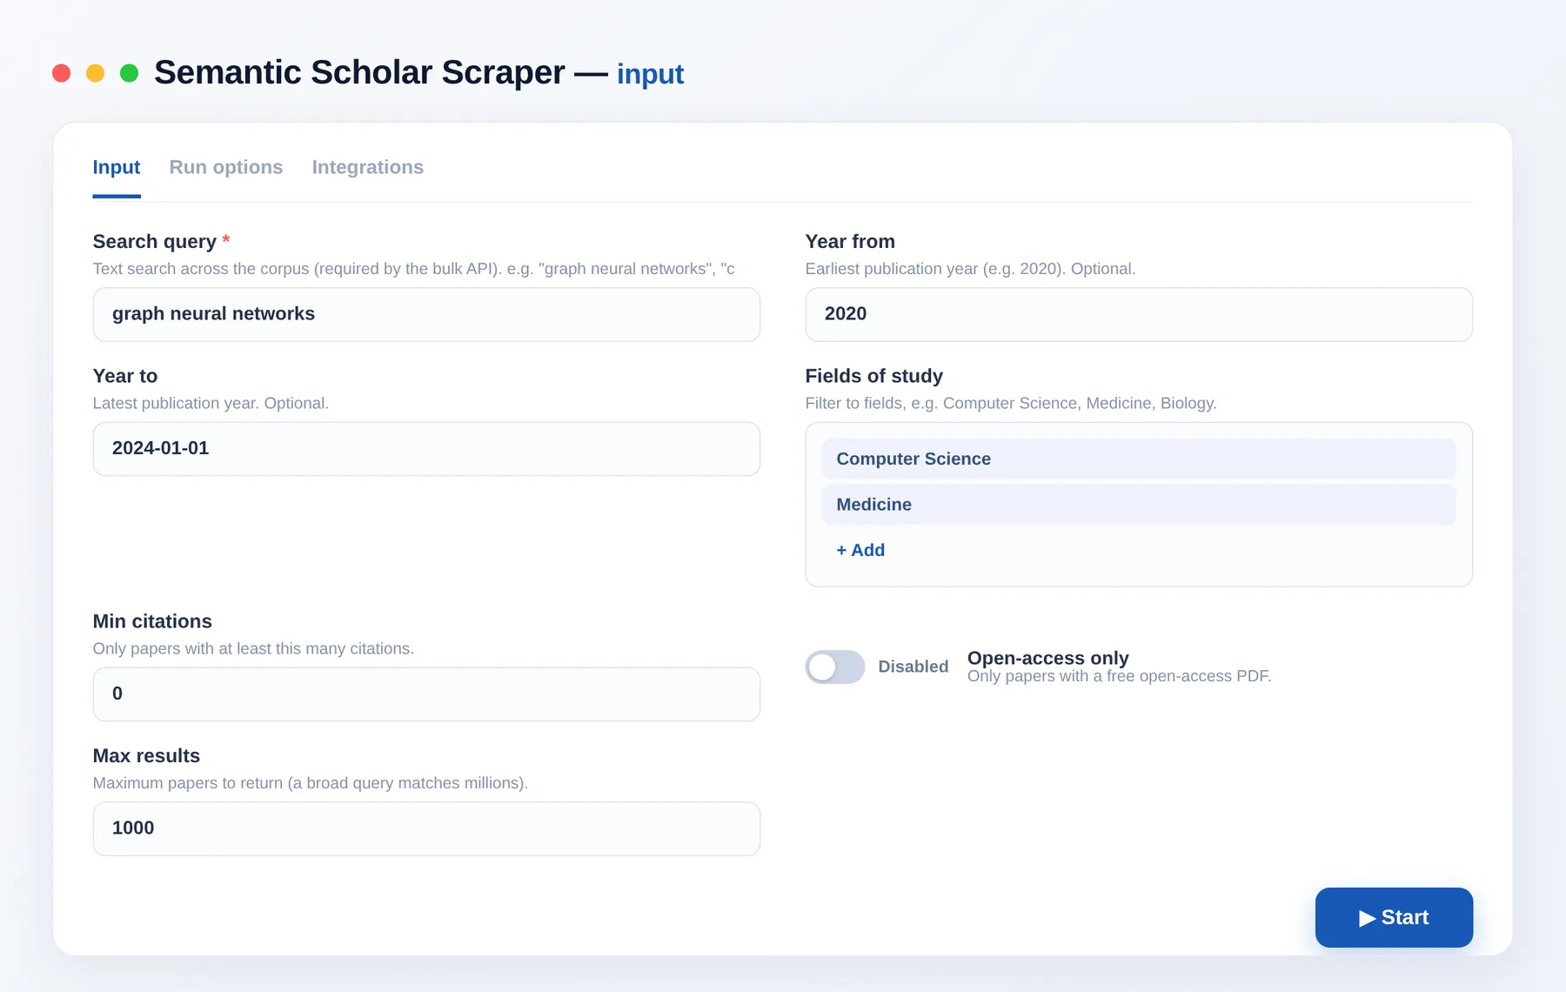The width and height of the screenshot is (1566, 992).
Task: Add a new field of study
Action: (860, 550)
